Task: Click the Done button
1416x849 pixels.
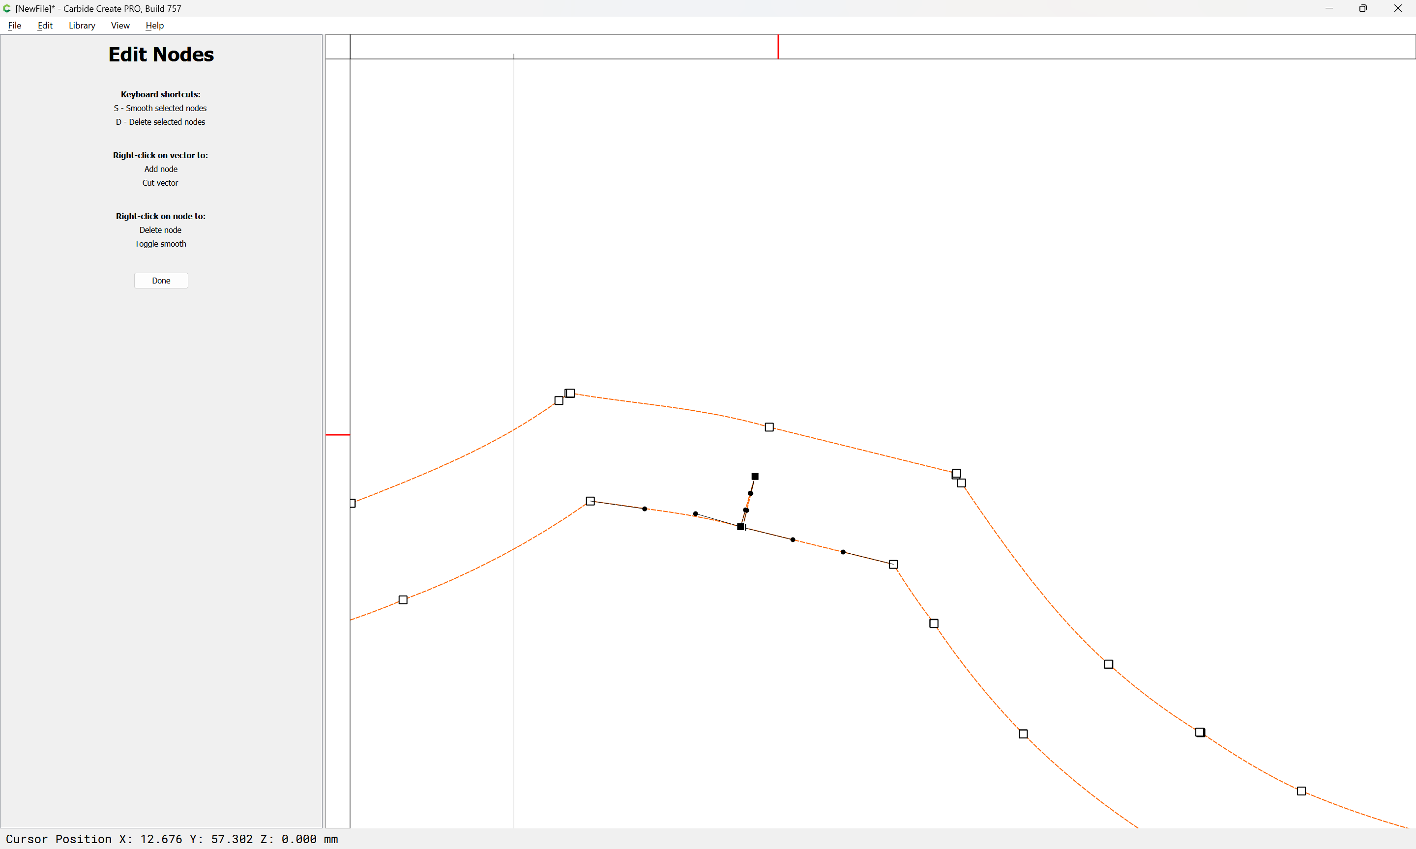Action: [x=161, y=281]
